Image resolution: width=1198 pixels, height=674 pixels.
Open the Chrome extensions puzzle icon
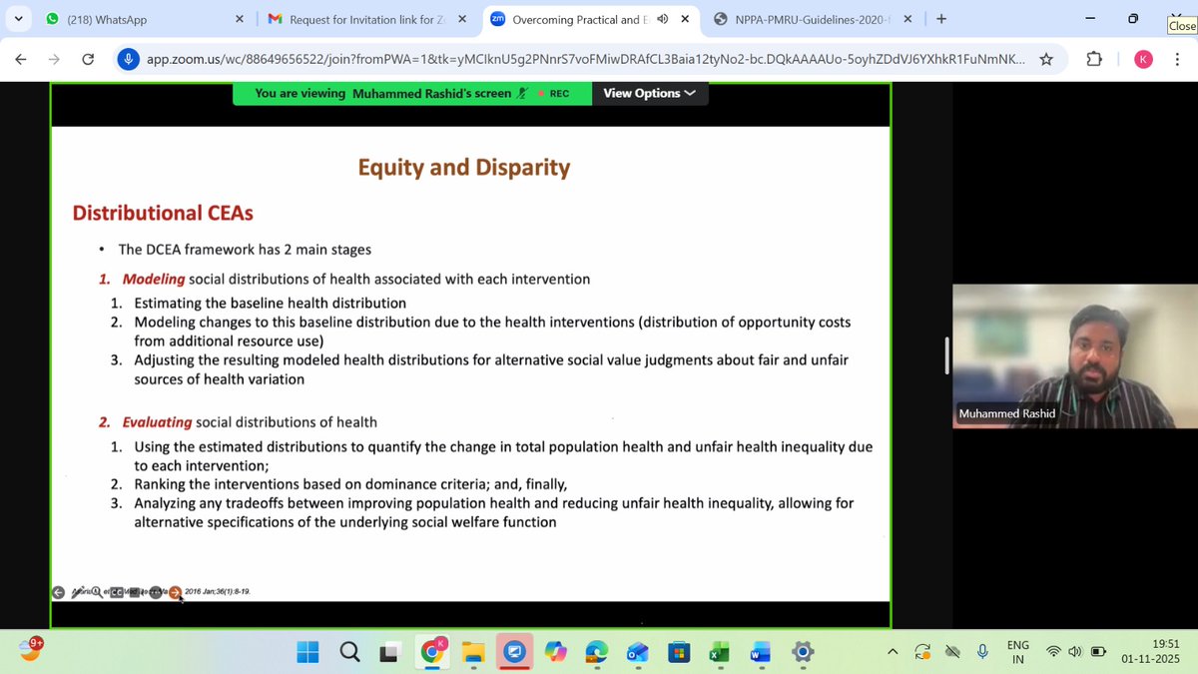click(1095, 60)
